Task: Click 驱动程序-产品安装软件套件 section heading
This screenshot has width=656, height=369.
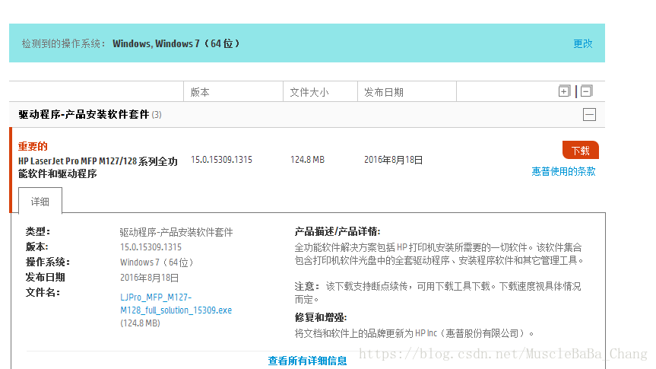Action: click(84, 114)
